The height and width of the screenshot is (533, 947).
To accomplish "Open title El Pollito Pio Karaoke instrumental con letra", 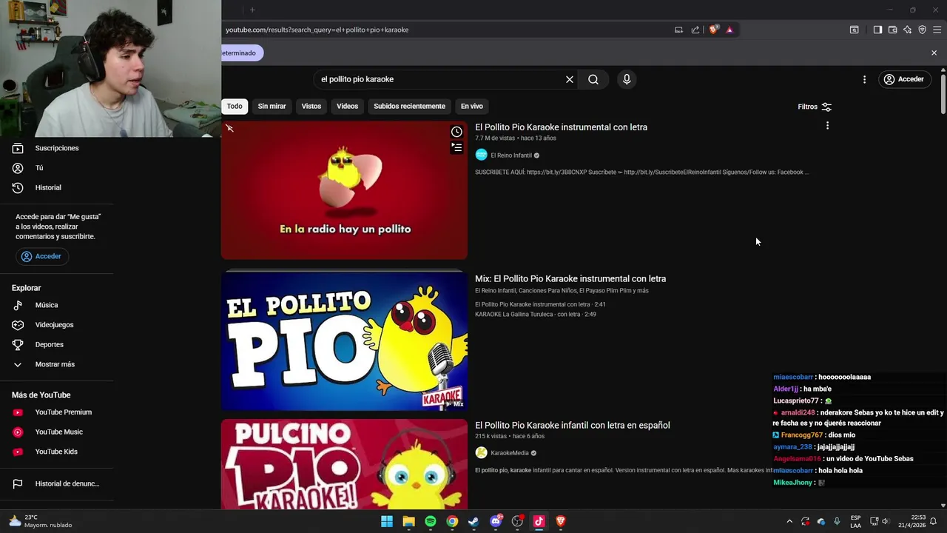I will click(561, 127).
